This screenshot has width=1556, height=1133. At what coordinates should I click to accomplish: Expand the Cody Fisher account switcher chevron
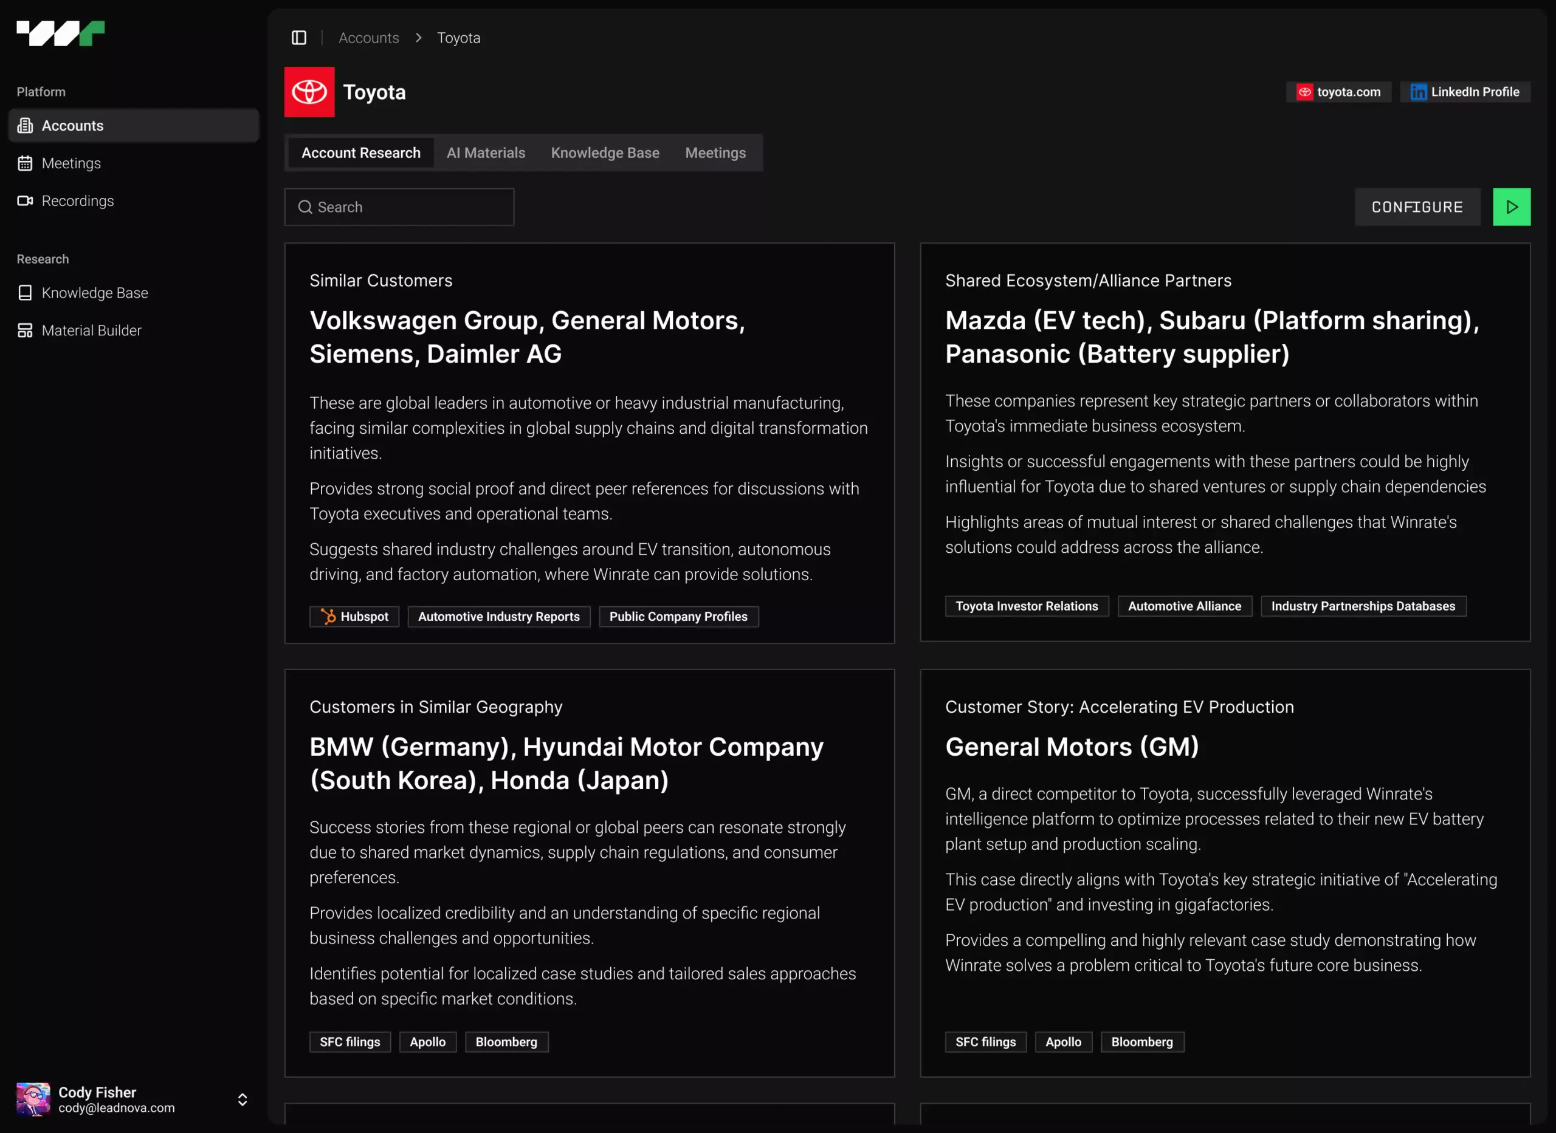pos(242,1100)
